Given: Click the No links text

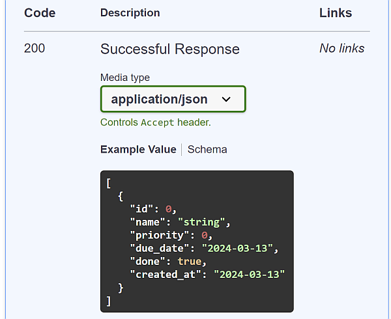Looking at the screenshot, I should click(342, 48).
